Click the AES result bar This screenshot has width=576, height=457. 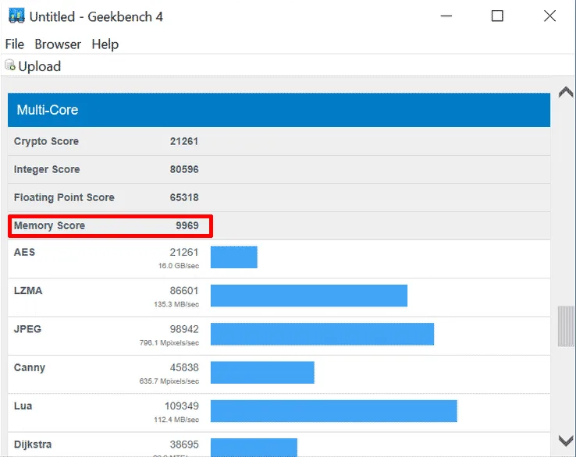click(234, 257)
